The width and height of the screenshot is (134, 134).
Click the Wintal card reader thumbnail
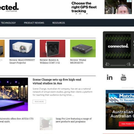point(83,49)
